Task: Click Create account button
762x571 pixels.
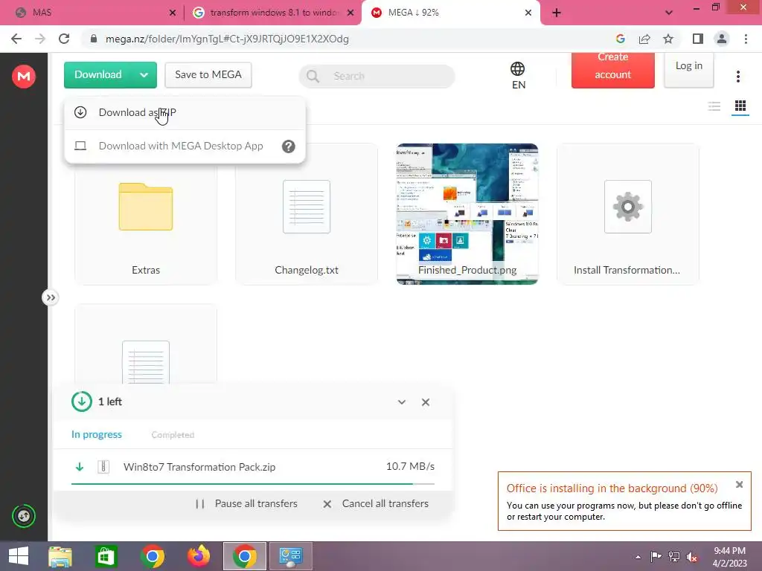Action: (x=613, y=71)
